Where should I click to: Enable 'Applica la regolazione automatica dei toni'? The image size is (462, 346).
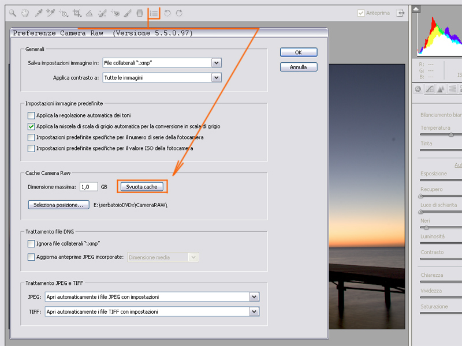pos(32,115)
